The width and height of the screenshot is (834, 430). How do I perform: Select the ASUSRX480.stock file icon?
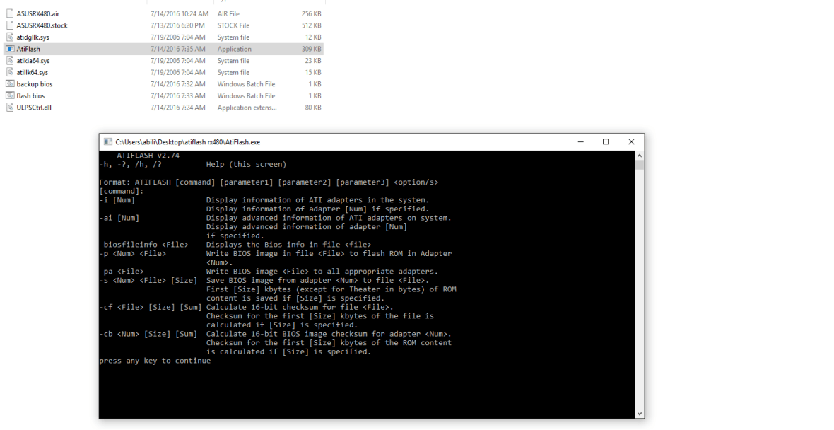pos(10,25)
